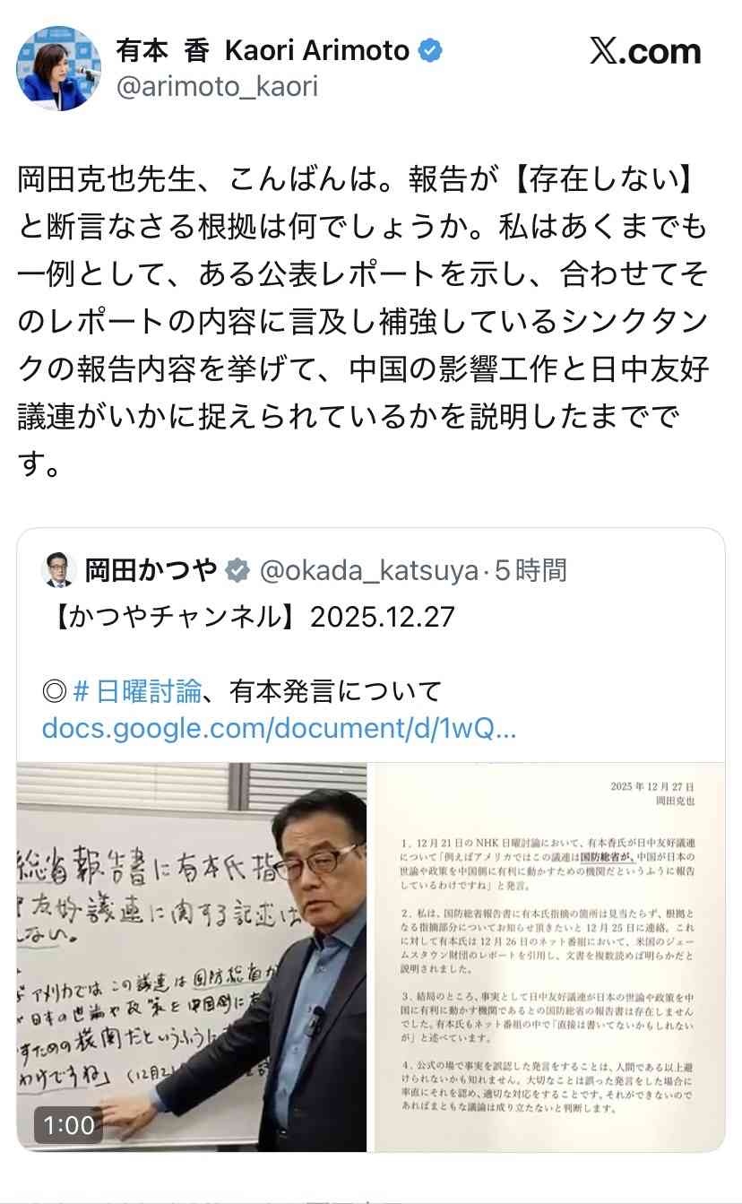
Task: Open the @arimoto_kaori handle
Action: [x=217, y=88]
